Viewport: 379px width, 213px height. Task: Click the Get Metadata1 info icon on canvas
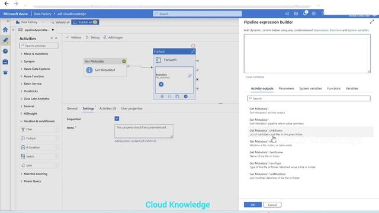click(x=89, y=70)
